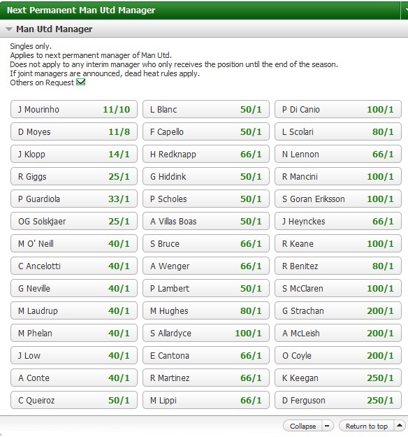Select OG Solskjaer odds button
The height and width of the screenshot is (437, 408).
click(74, 221)
